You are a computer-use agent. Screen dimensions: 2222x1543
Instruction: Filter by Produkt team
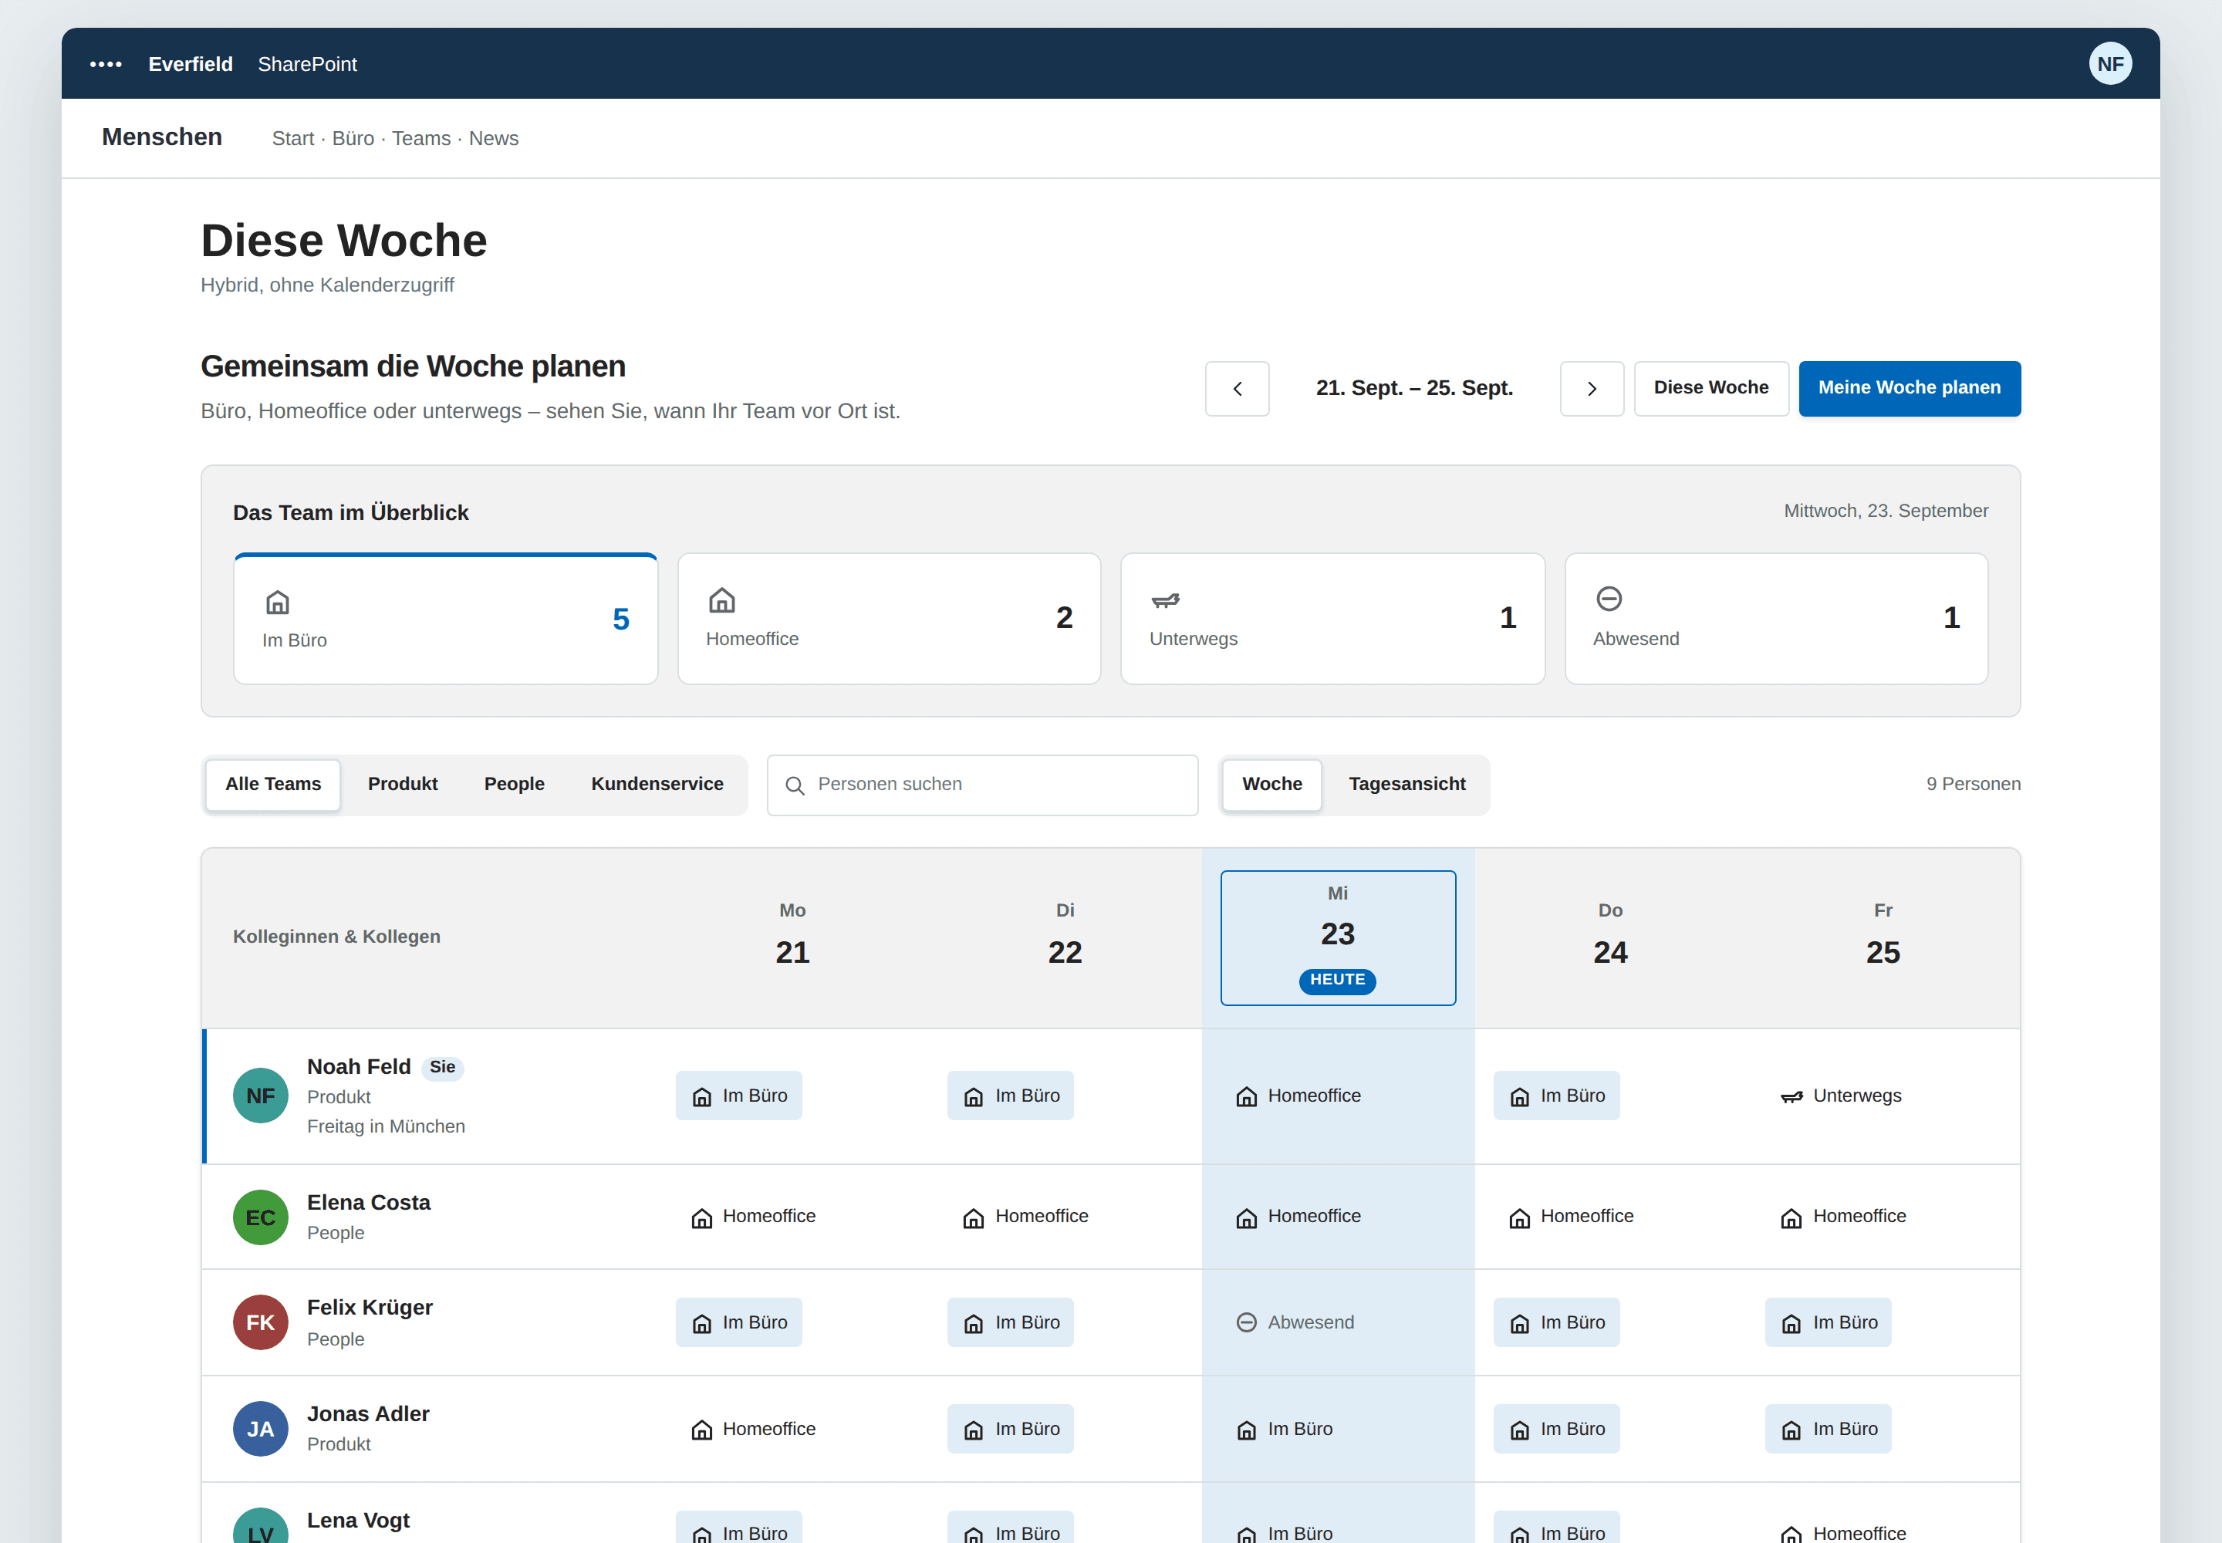tap(402, 784)
